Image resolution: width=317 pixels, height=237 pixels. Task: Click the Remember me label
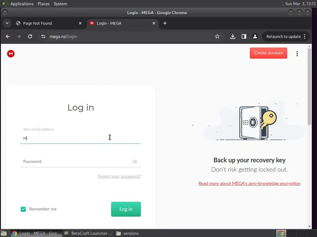43,209
